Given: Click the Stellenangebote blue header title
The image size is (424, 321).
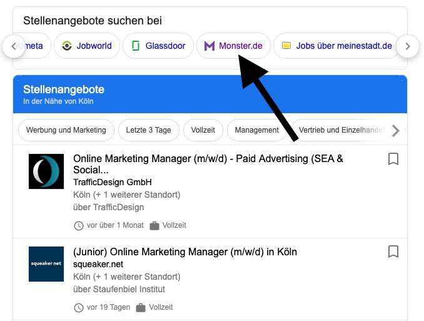Looking at the screenshot, I should coord(64,89).
